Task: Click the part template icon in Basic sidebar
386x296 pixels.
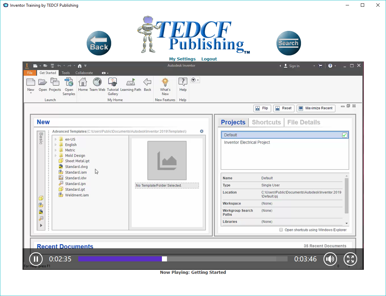Action: pyautogui.click(x=41, y=198)
